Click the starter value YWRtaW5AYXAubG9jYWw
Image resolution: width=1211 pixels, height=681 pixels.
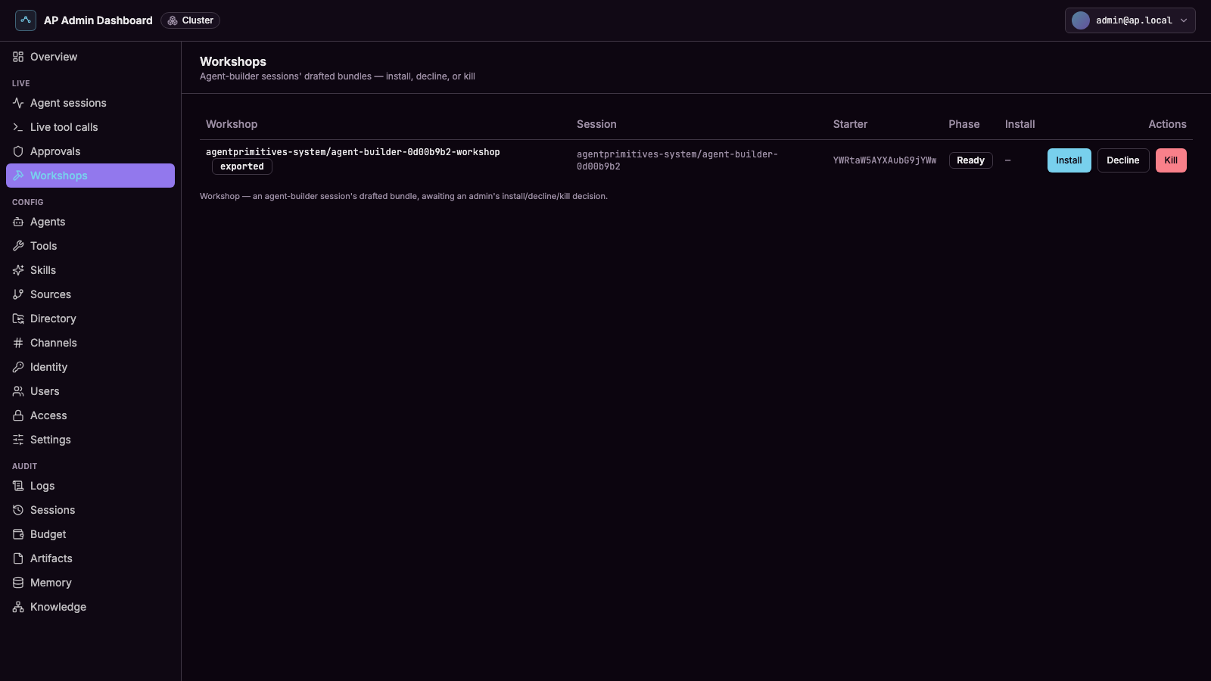click(x=885, y=160)
